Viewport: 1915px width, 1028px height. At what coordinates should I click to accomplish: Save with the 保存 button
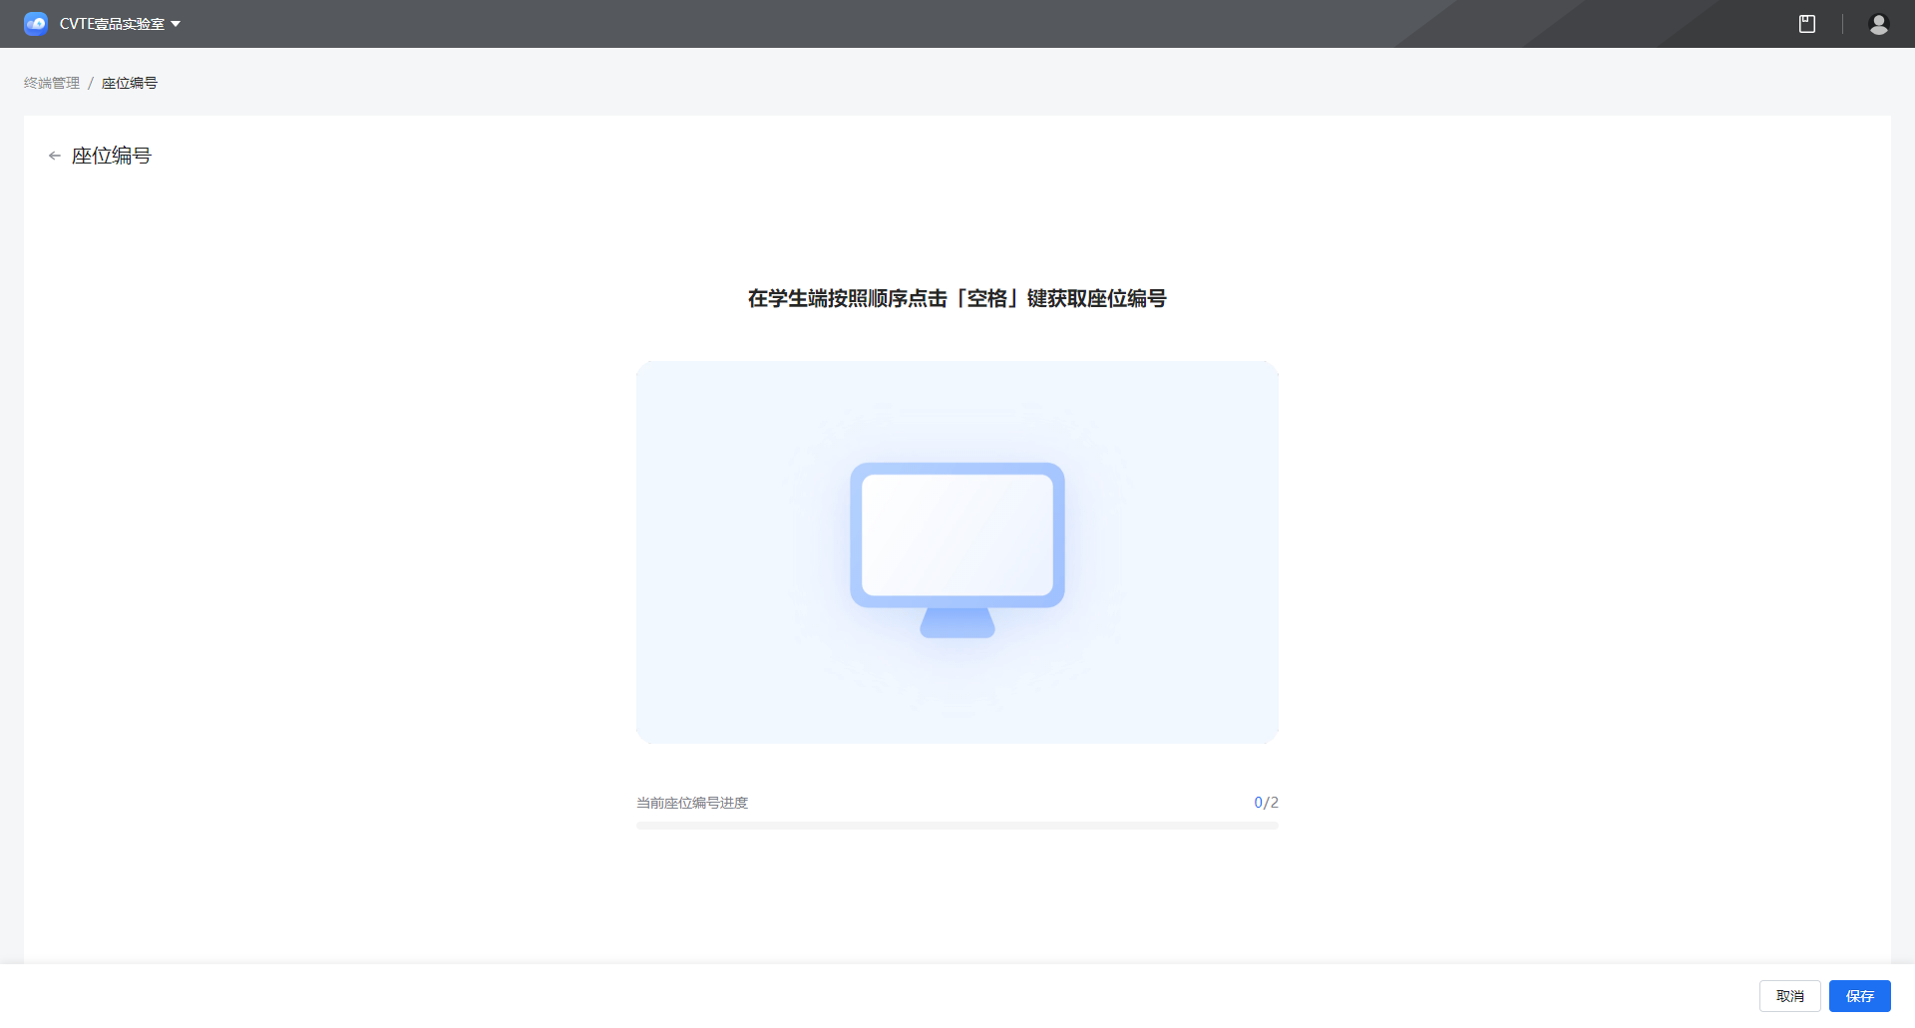(x=1860, y=996)
